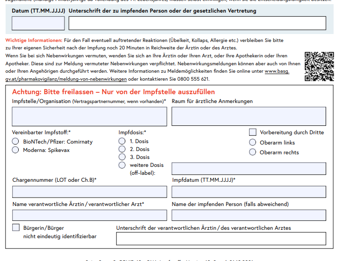The width and height of the screenshot is (342, 261).
Task: Click the off-label dose text field
Action: click(x=249, y=169)
